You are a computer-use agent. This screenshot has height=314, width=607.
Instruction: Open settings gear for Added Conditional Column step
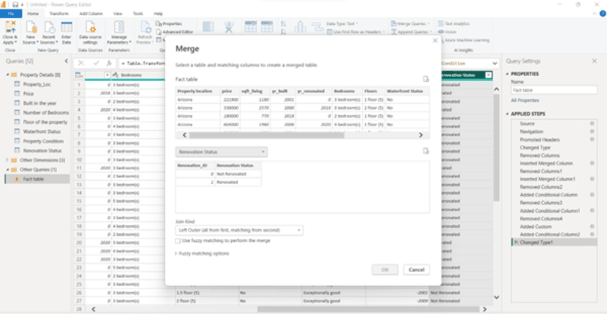[591, 195]
